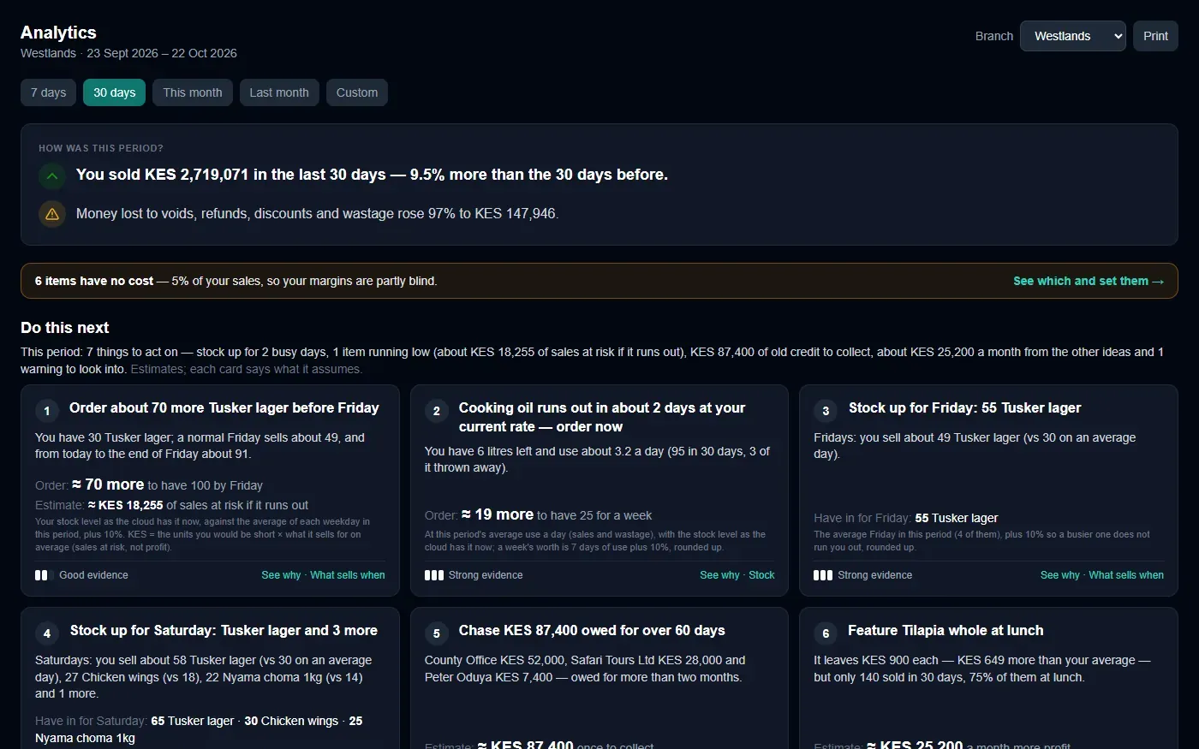
Task: Click the evidence bars icon on the Cooking oil card
Action: (434, 575)
